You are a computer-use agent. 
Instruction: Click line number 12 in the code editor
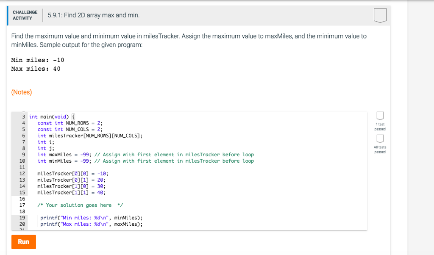click(x=23, y=173)
